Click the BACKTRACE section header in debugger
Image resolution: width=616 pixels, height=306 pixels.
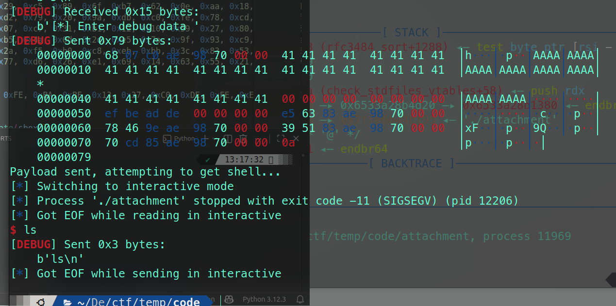[x=412, y=163]
